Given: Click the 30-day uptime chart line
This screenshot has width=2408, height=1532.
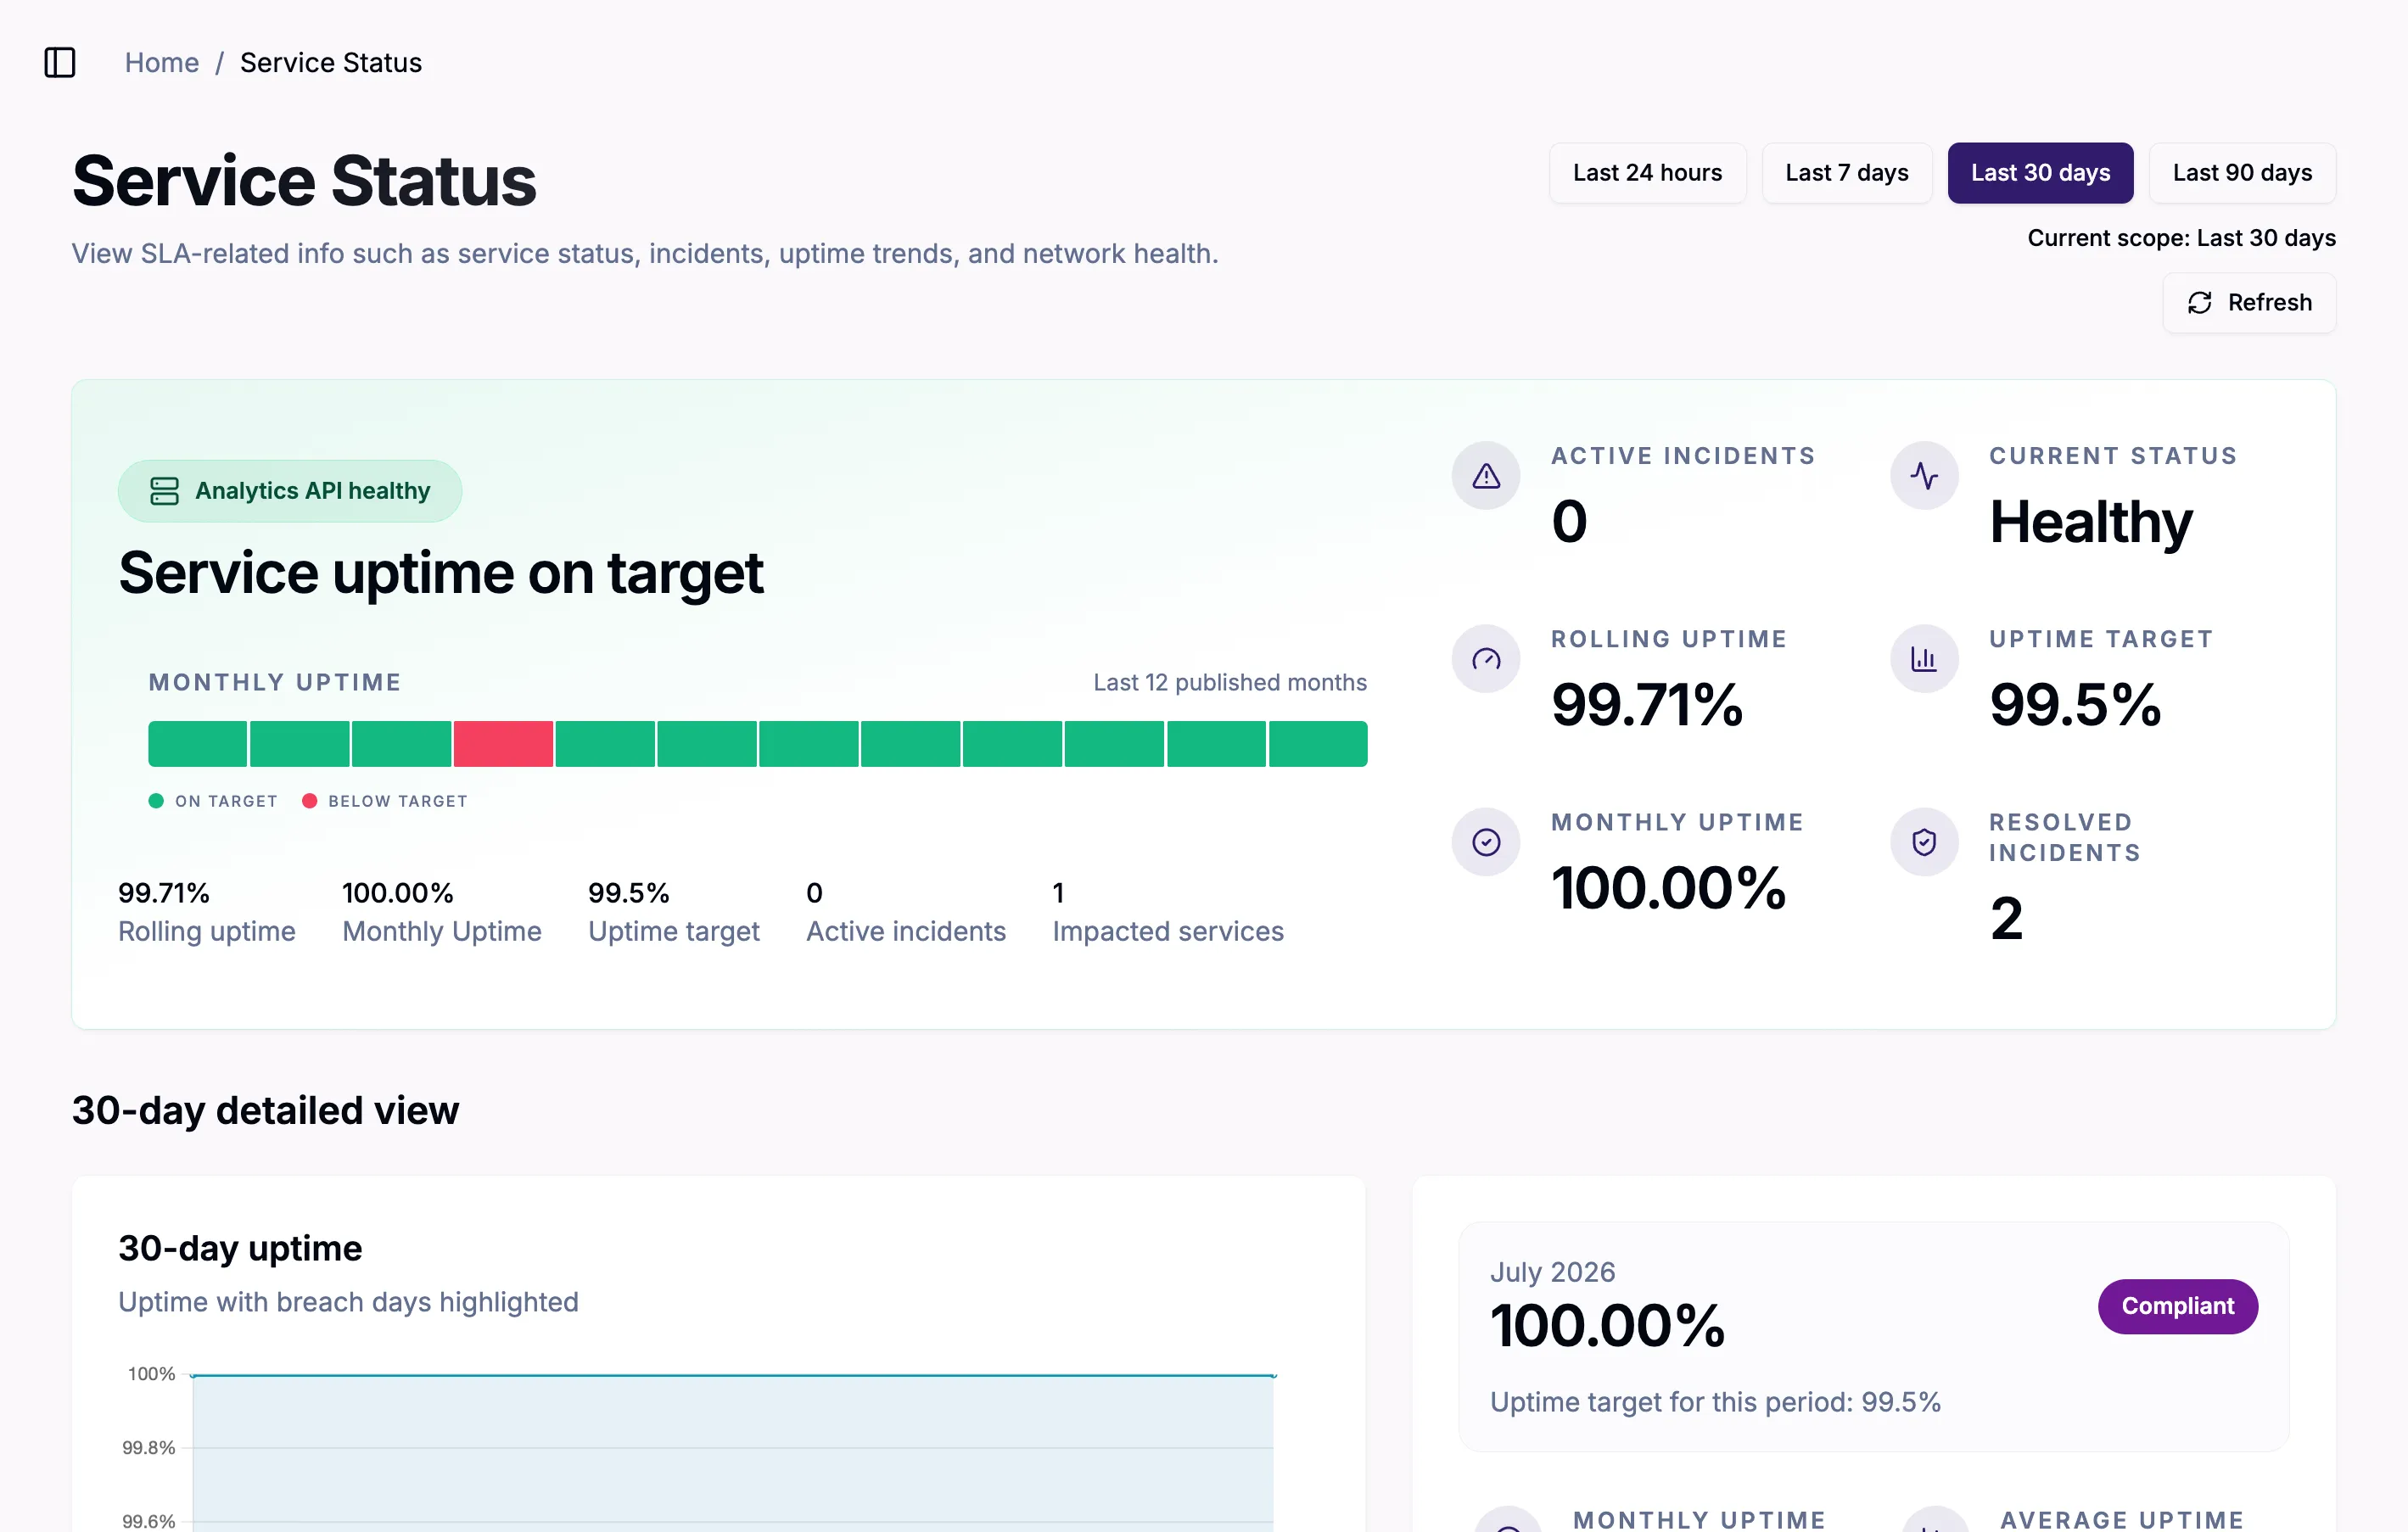Looking at the screenshot, I should point(733,1375).
